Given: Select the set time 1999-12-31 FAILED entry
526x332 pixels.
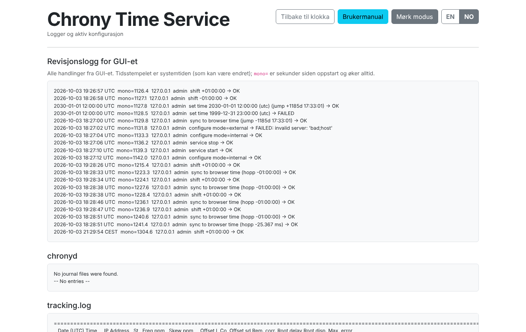Looking at the screenshot, I should (174, 113).
